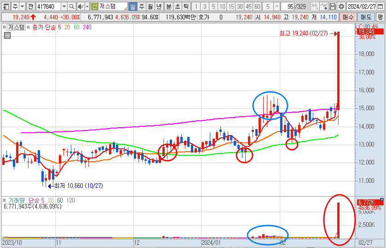This screenshot has width=386, height=248.
Task: Click the orange 20 moving average label
Action: [x=68, y=27]
